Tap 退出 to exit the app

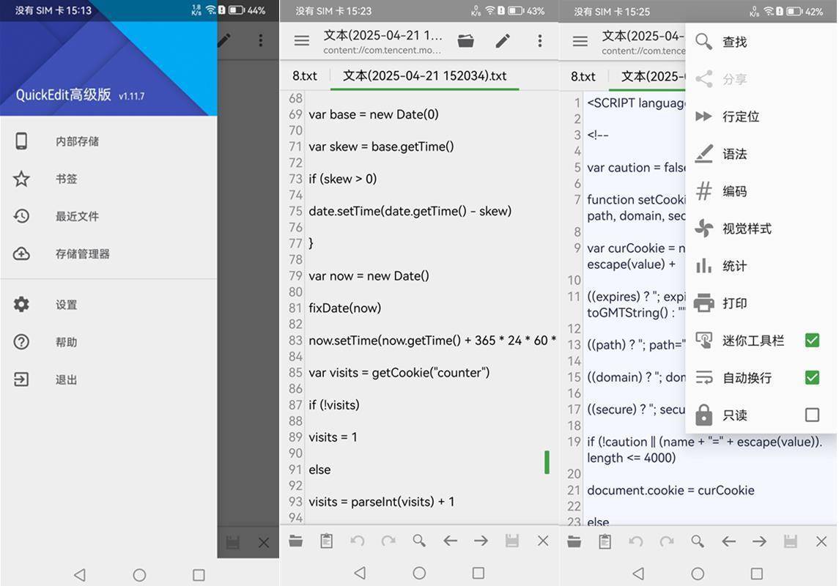[x=66, y=379]
